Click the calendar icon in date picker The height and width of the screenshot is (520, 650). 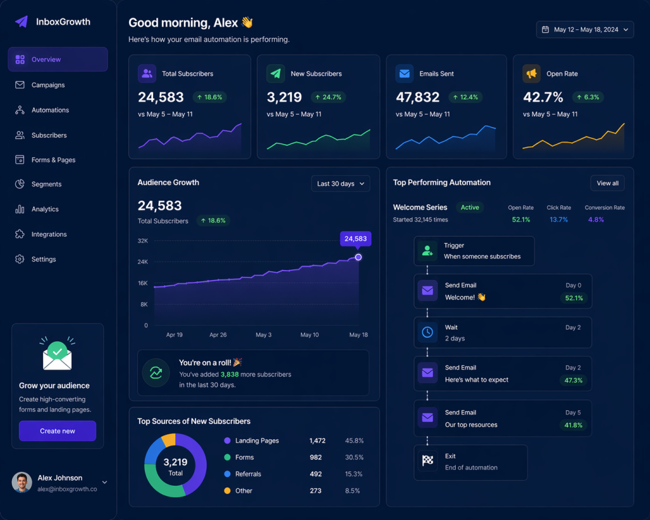[x=545, y=30]
